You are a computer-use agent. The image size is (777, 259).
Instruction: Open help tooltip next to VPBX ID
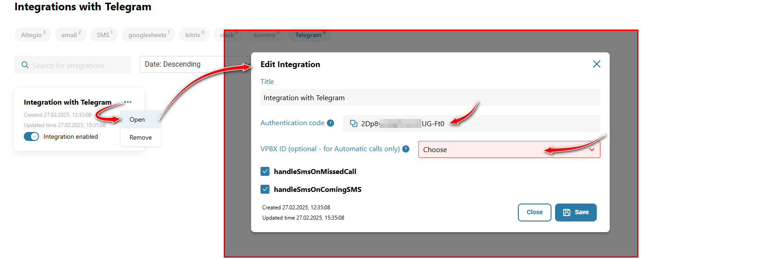(406, 149)
